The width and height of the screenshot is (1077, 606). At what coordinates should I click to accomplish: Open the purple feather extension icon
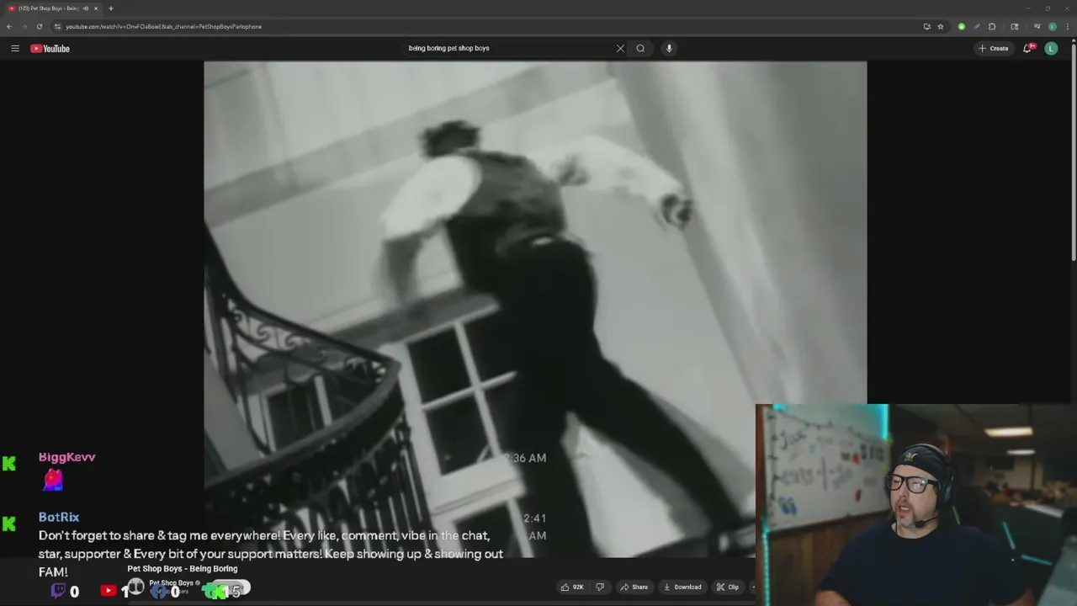click(x=977, y=26)
